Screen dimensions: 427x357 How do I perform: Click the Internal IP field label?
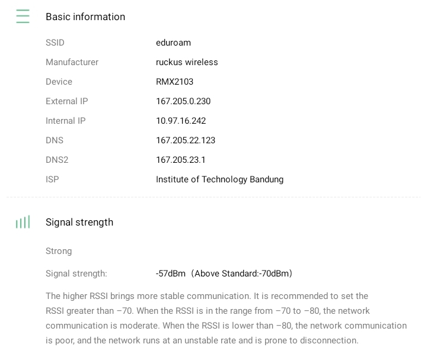tap(65, 121)
